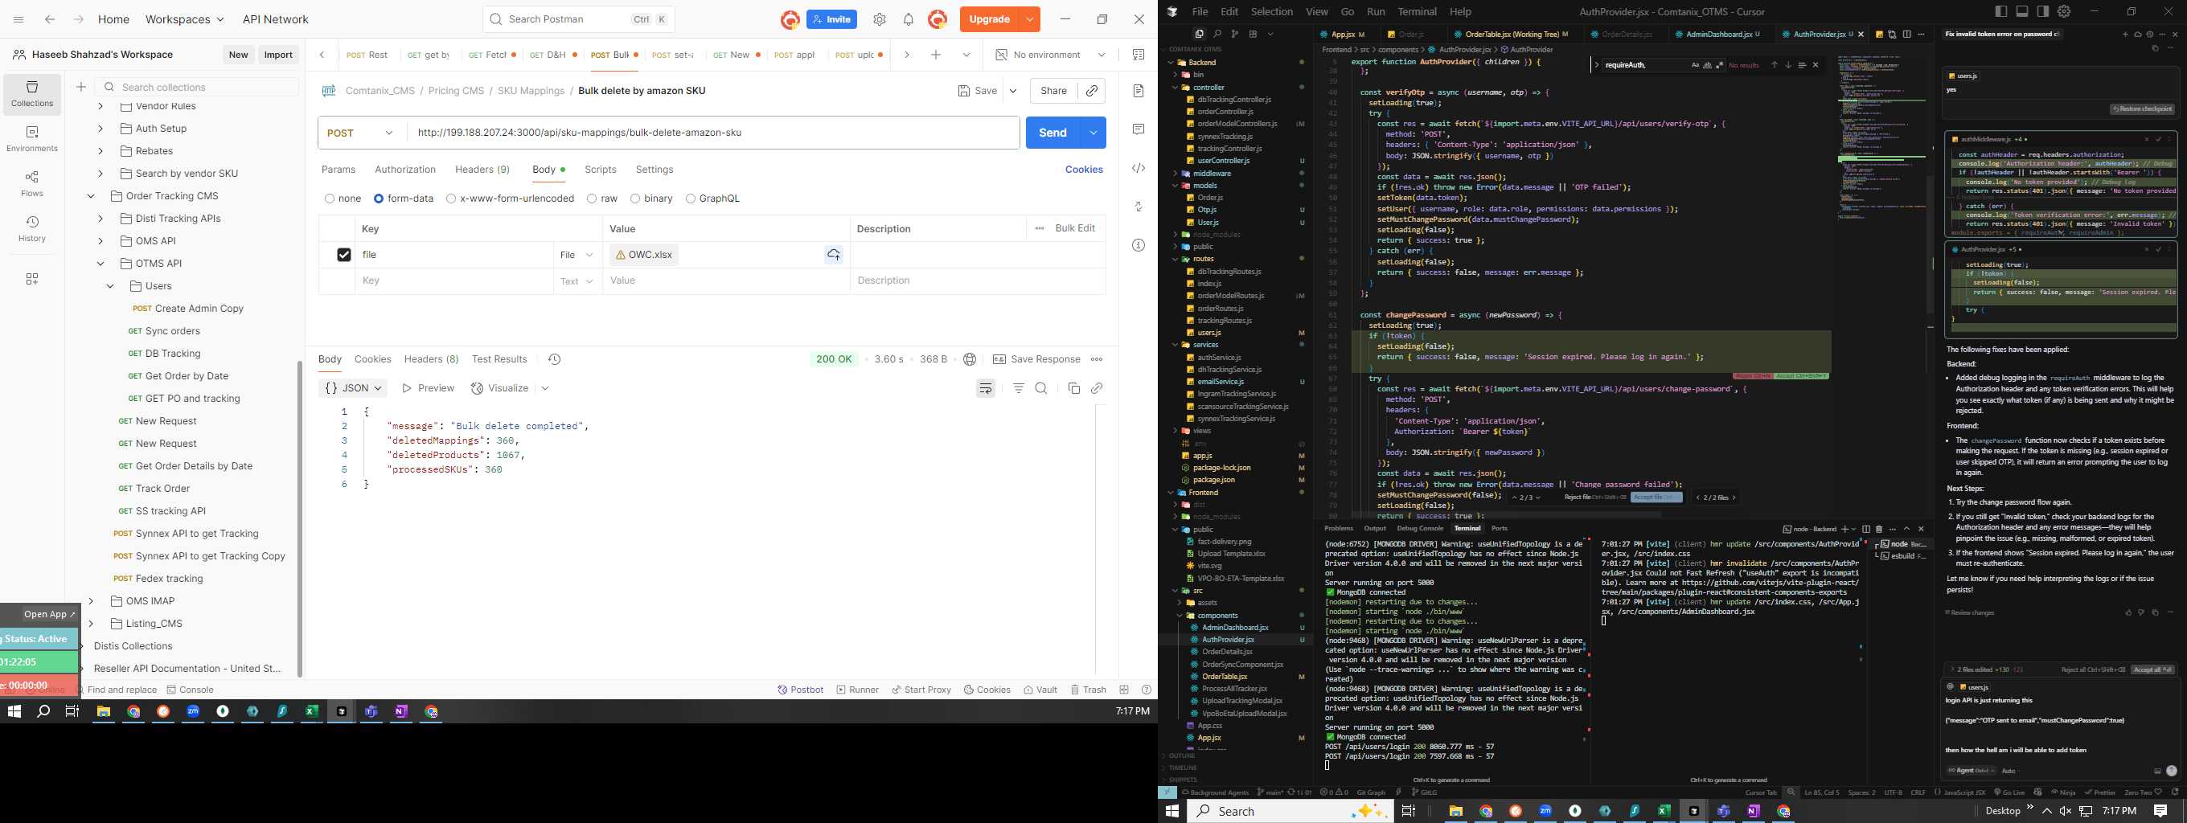Open the No environment selector
Image resolution: width=2187 pixels, height=823 pixels.
click(x=1050, y=55)
